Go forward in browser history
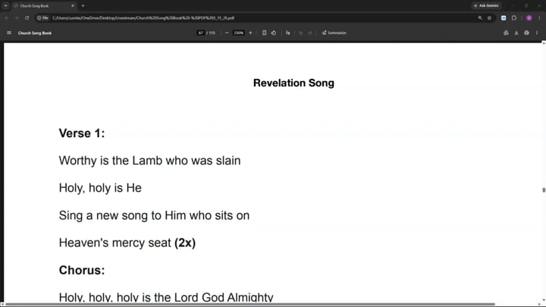Viewport: 546px width, 307px height. point(17,17)
